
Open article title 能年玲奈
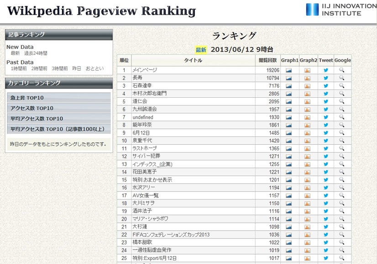pos(142,125)
